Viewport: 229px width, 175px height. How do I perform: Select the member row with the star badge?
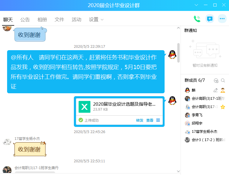[x=205, y=107]
